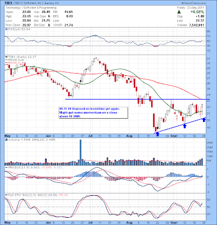Screen dimensions: 217x225
Task: Click the Prev Close value 20.97
Action: coord(26,25)
